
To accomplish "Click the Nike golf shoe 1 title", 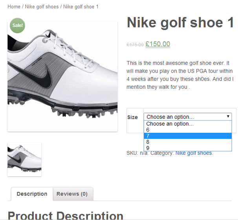I will tap(180, 23).
